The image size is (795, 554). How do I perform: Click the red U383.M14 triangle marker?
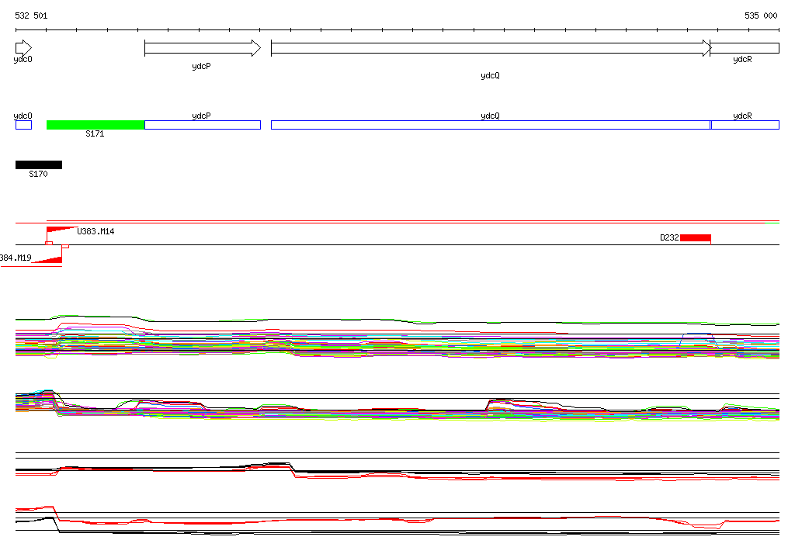coord(62,230)
